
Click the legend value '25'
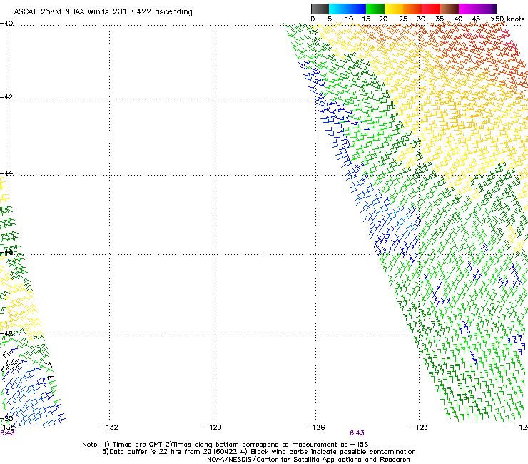403,19
